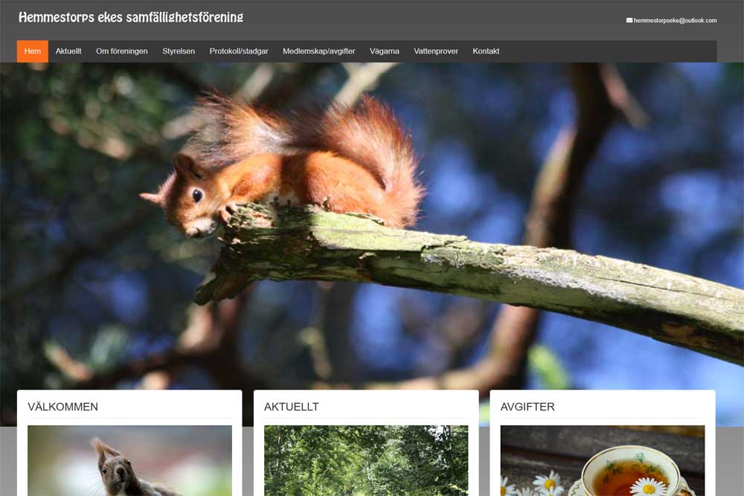The image size is (744, 496).
Task: Go to Om föreningen page
Action: point(122,51)
